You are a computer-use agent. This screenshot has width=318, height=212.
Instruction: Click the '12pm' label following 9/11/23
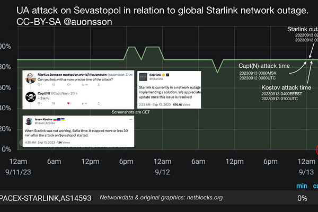[90, 162]
